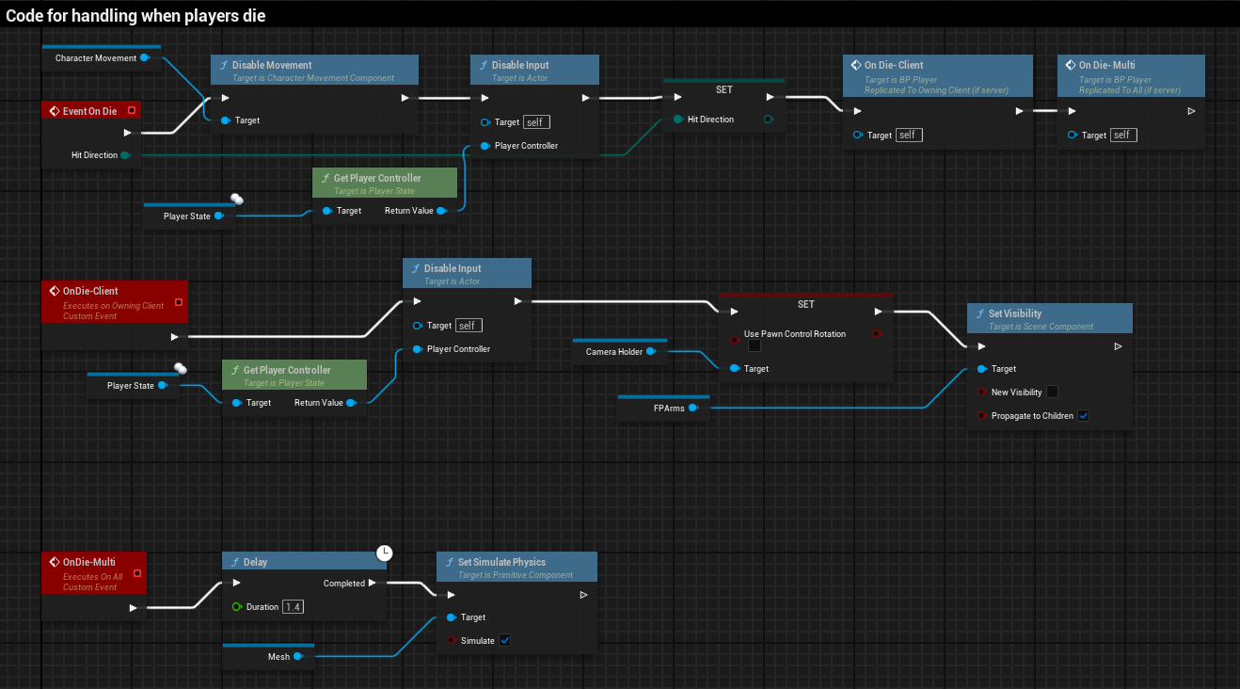Click the Duration value field 1.4

click(x=294, y=607)
